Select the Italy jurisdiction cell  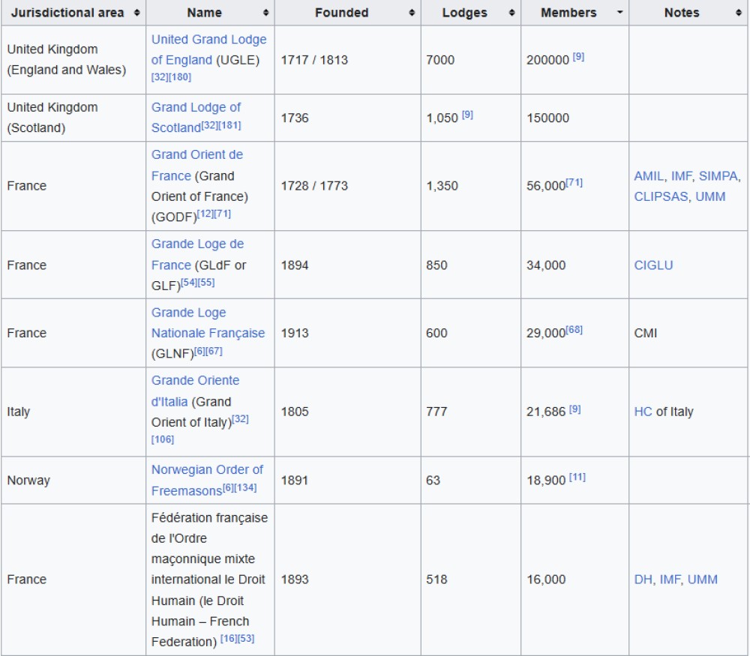tap(73, 412)
